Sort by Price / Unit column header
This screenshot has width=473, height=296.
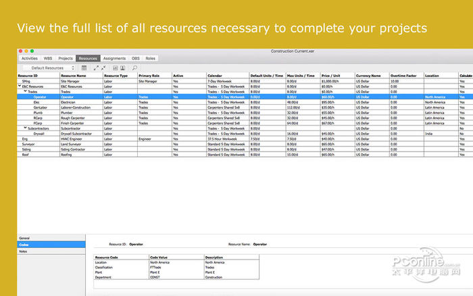331,76
